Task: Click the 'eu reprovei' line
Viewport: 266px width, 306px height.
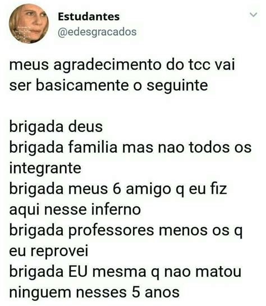Action: coord(49,251)
